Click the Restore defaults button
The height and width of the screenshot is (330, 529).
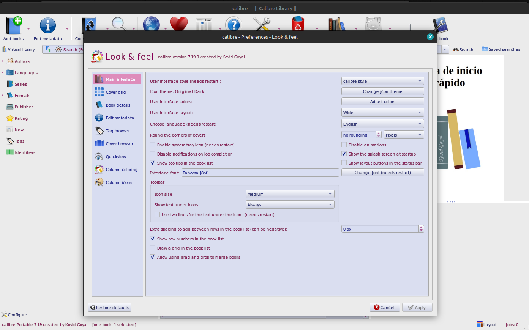pos(109,308)
